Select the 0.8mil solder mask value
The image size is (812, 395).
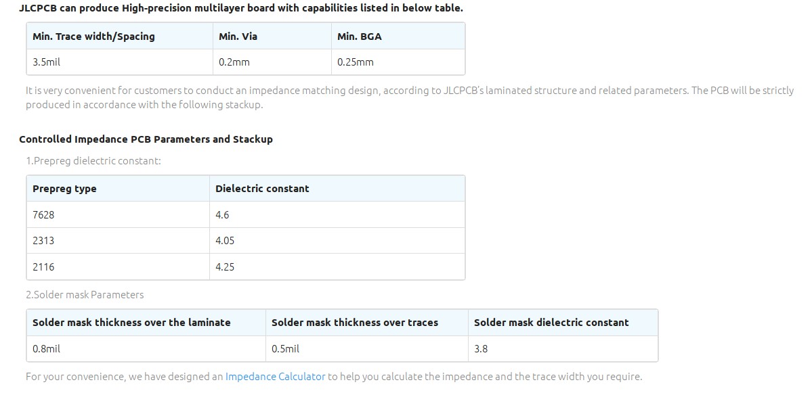click(x=146, y=348)
